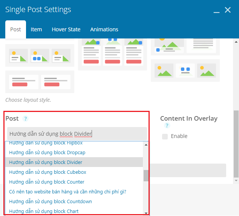Image resolution: width=239 pixels, height=216 pixels.
Task: Choose 'Có nên tạo website bán hàng' post
Action: click(67, 192)
